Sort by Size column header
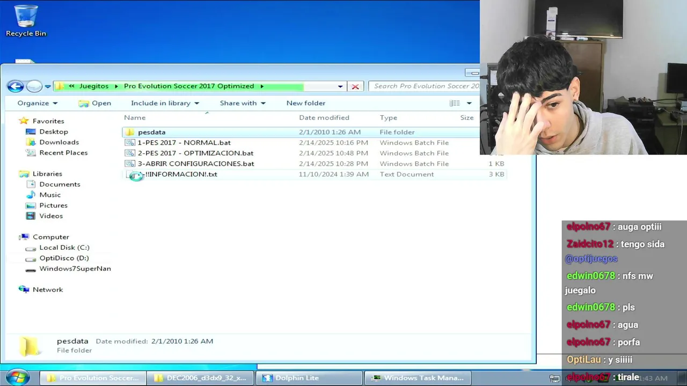687x386 pixels. coord(467,117)
